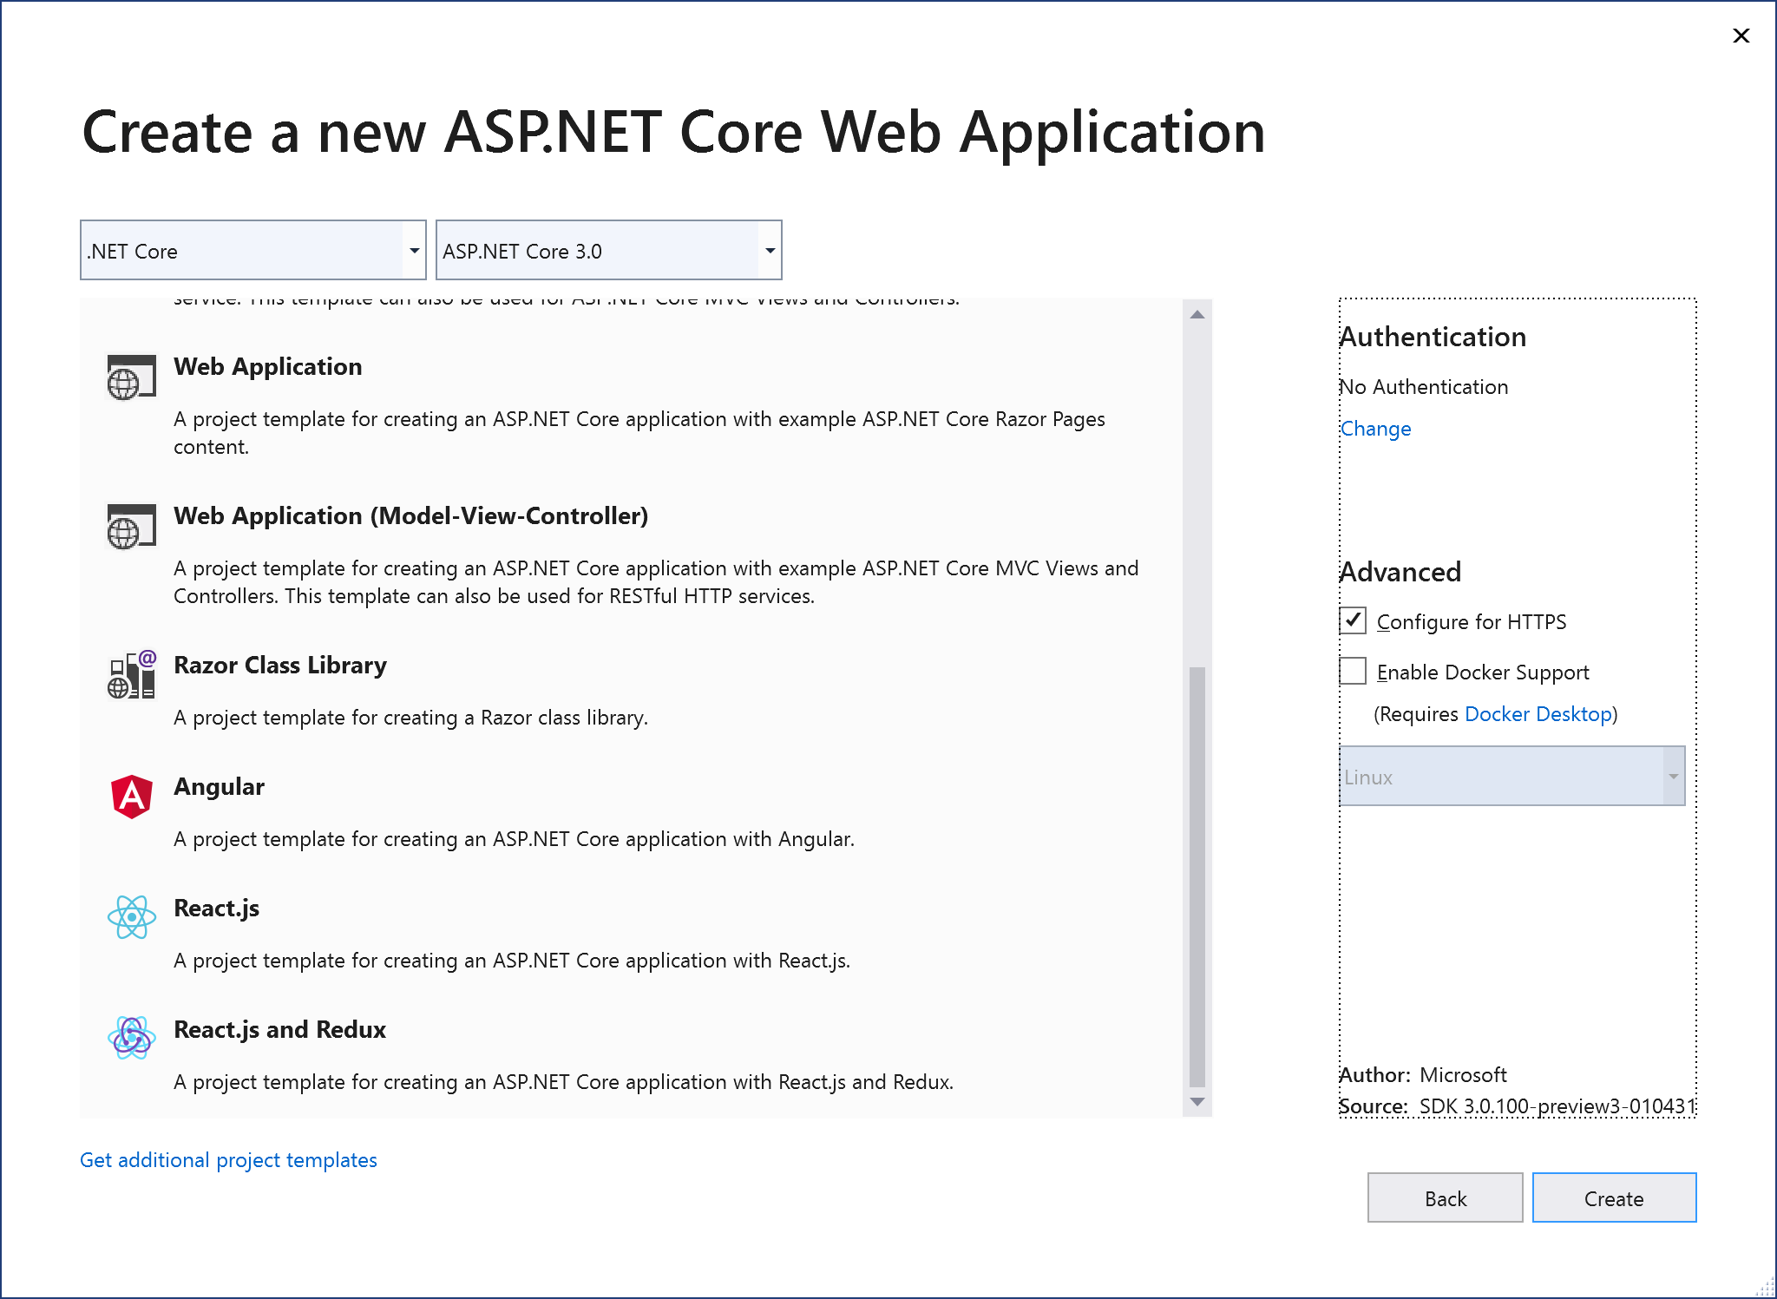
Task: Select the Web Application (Model-View-Controller) title
Action: [x=411, y=515]
